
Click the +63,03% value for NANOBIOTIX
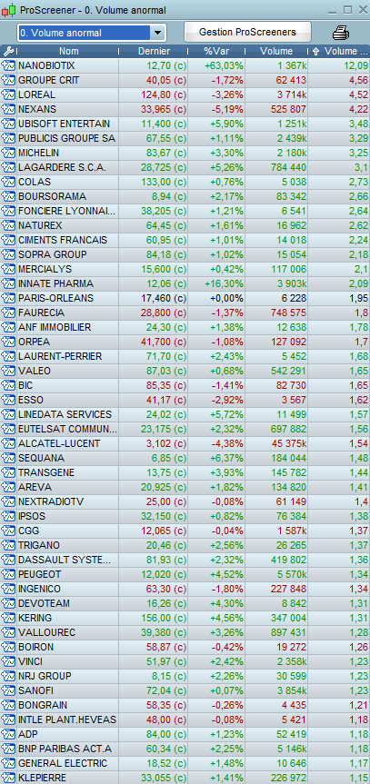tap(224, 65)
